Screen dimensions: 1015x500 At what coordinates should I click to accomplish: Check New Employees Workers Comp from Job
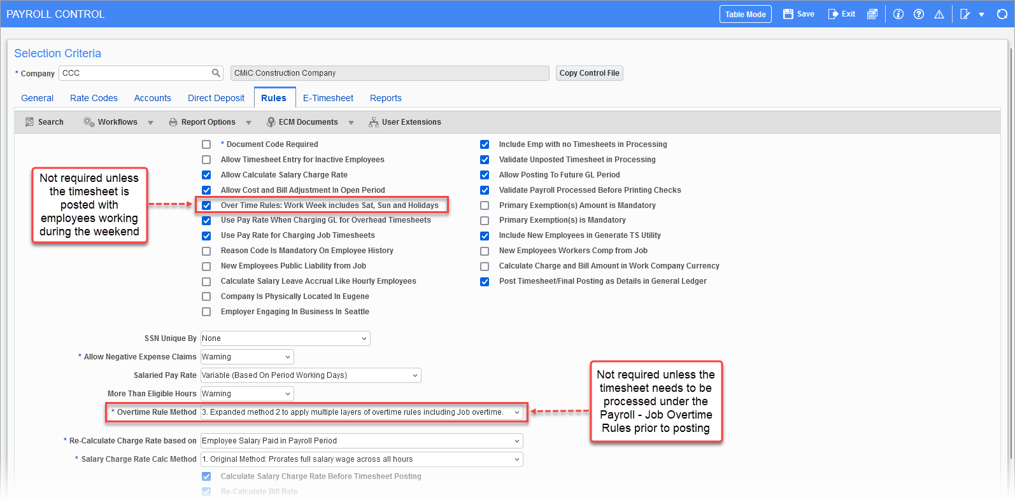click(485, 251)
